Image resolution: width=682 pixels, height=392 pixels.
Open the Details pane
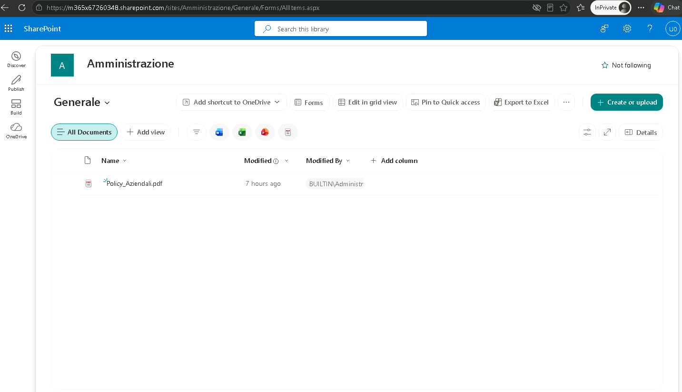(641, 132)
